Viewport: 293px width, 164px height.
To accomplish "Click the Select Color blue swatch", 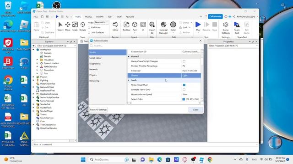I will 184,99.
